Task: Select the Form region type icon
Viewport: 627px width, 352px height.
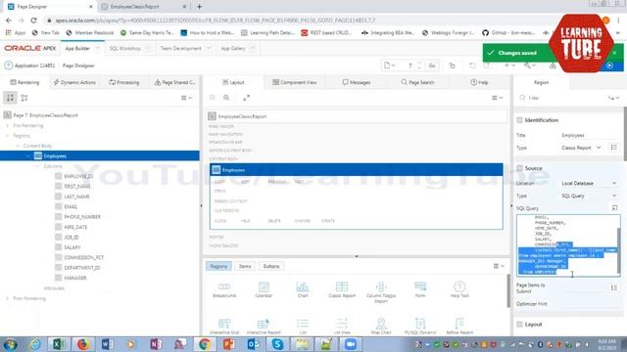Action: click(420, 286)
